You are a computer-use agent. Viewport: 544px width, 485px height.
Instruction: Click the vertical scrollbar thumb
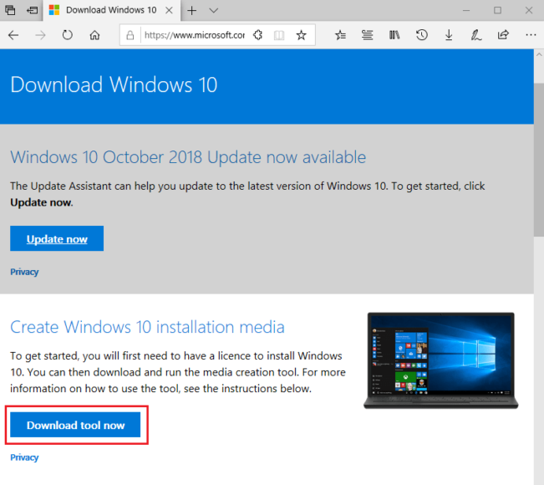(539, 160)
